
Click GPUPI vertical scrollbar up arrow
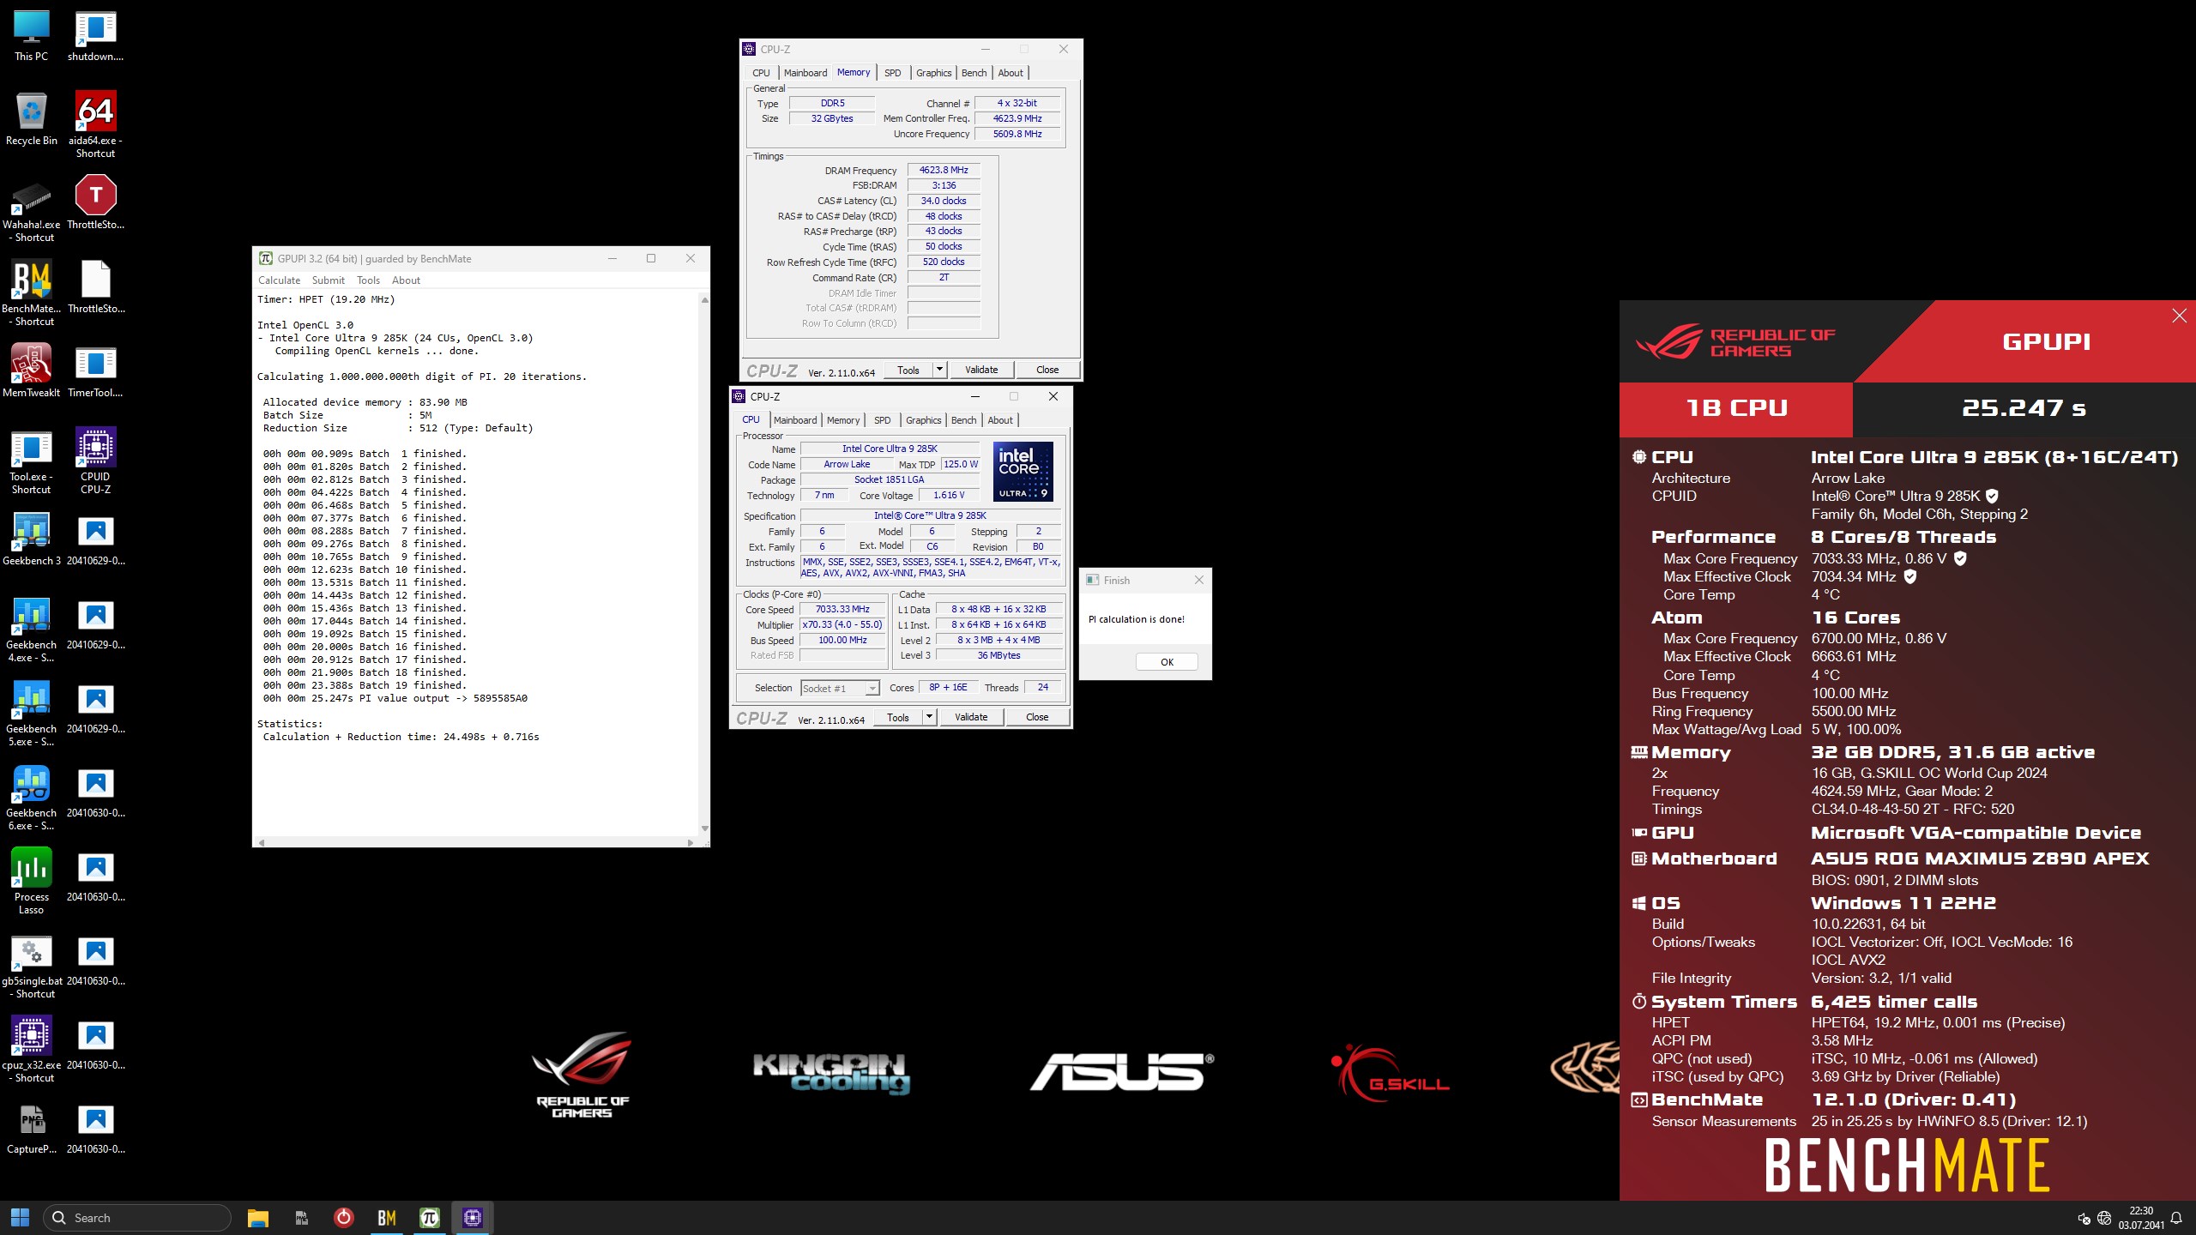pos(704,300)
